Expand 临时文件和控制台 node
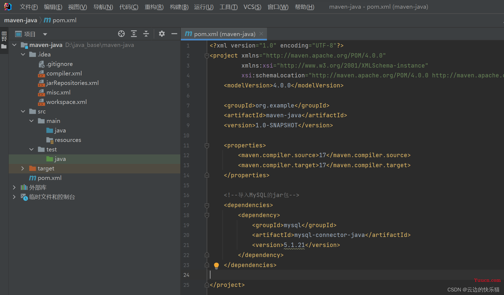This screenshot has height=295, width=504. pos(14,197)
